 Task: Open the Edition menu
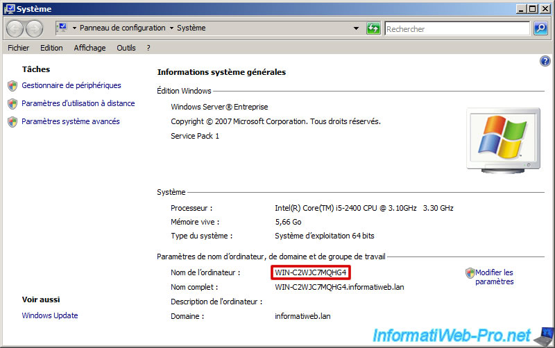click(x=51, y=48)
